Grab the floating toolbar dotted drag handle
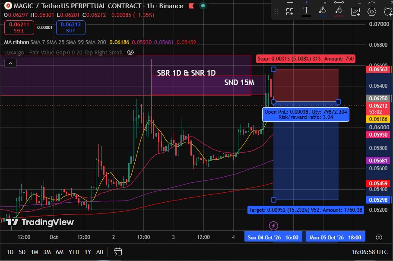Viewport: 393px width, 261px height. (276, 12)
